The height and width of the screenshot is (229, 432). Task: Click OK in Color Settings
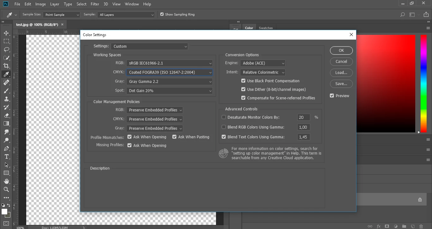point(341,50)
